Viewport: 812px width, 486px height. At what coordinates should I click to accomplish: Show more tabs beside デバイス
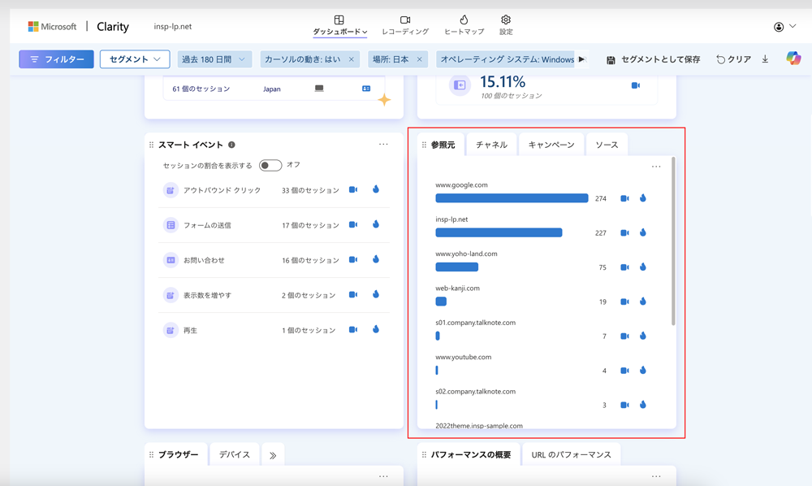pyautogui.click(x=273, y=455)
